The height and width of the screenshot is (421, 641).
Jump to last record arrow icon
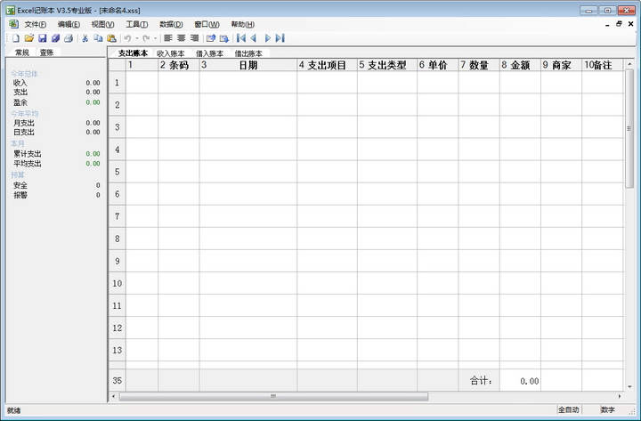coord(280,38)
